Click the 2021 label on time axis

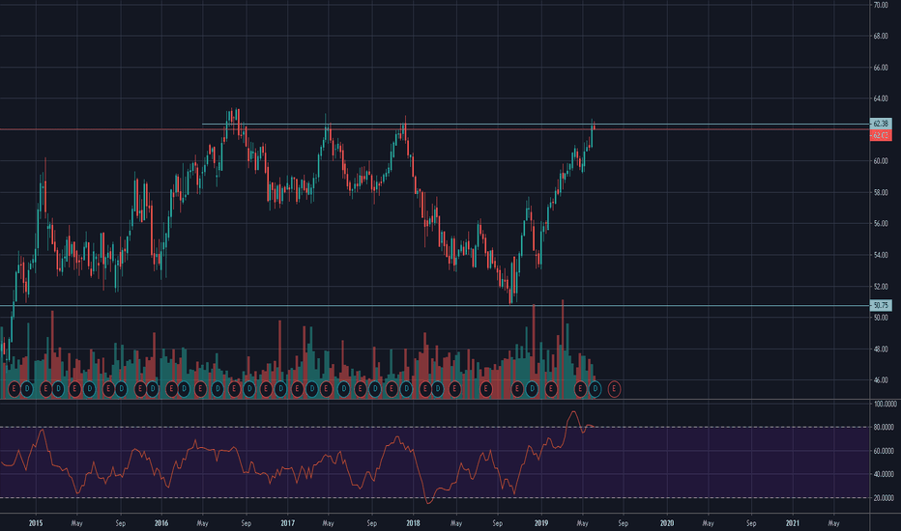(x=793, y=523)
